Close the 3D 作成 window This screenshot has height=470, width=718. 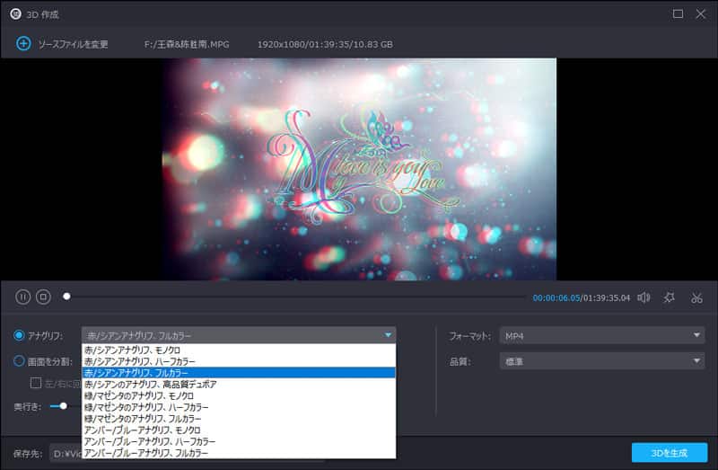[701, 14]
